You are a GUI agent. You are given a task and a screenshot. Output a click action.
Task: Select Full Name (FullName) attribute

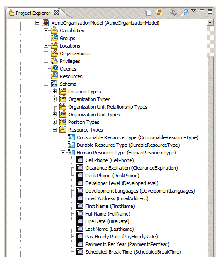108,214
